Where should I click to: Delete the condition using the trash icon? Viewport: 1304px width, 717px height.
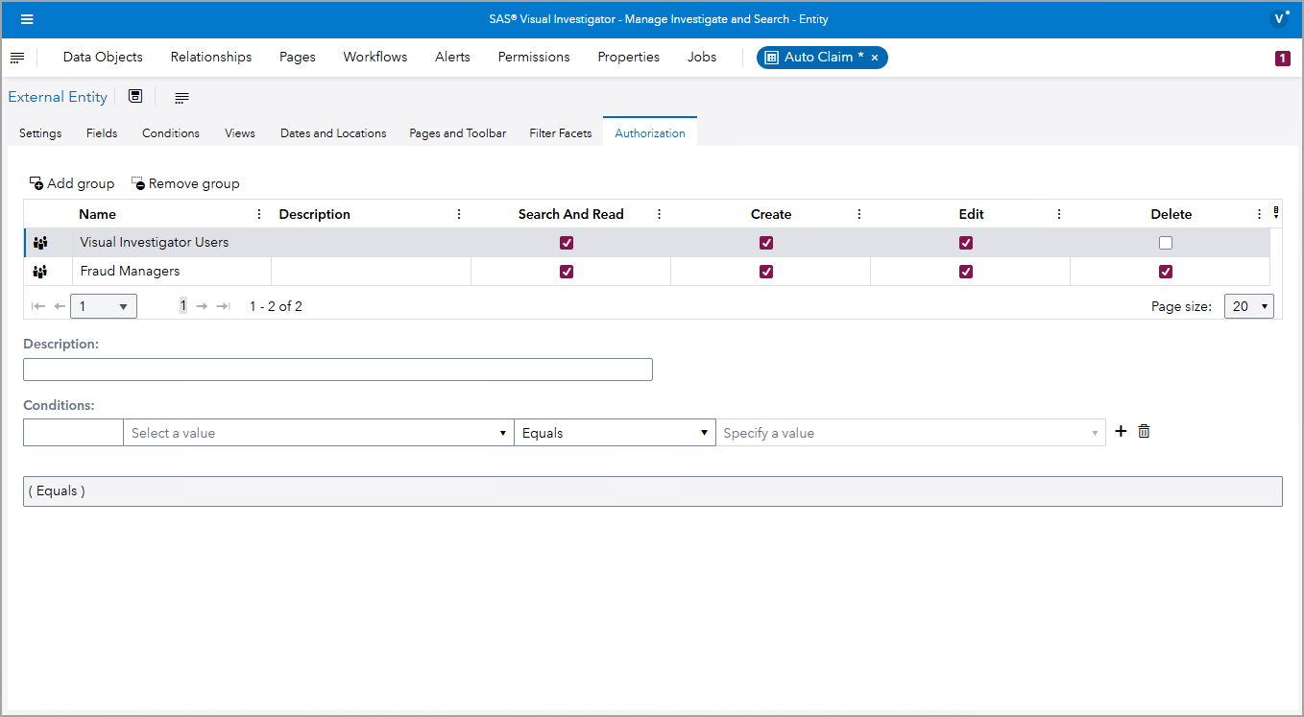click(1144, 431)
